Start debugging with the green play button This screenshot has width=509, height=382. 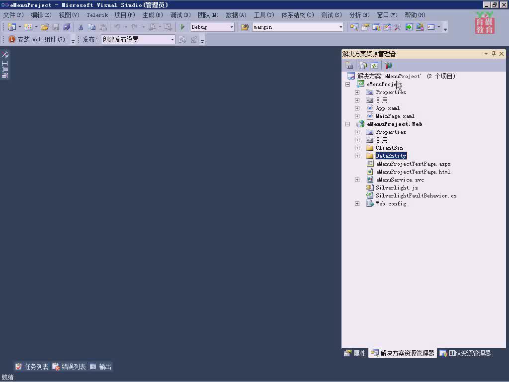click(182, 27)
